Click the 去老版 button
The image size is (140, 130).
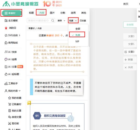[130, 25]
